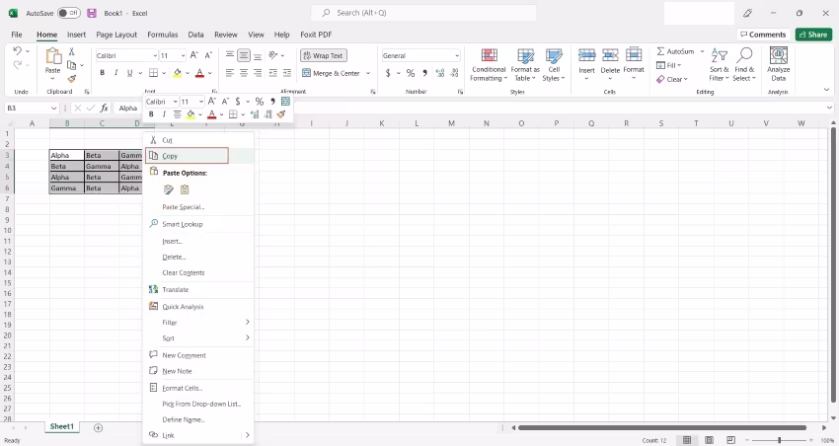Open the Sort & Filter dropdown
The image size is (839, 446).
720,64
